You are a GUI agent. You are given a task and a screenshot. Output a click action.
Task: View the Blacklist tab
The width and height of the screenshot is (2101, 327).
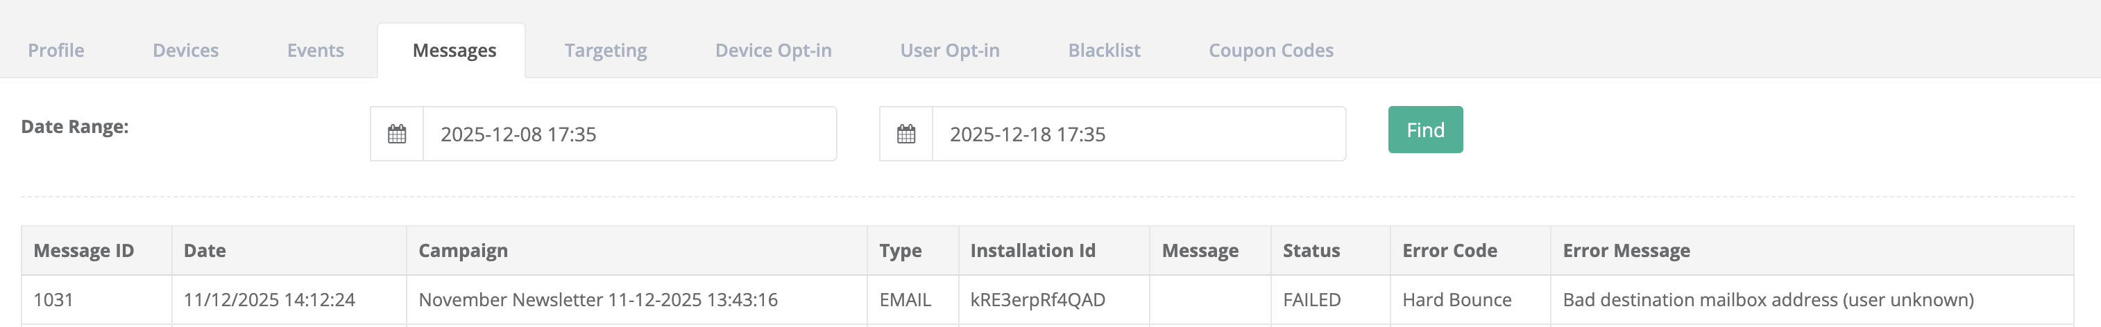pos(1103,51)
